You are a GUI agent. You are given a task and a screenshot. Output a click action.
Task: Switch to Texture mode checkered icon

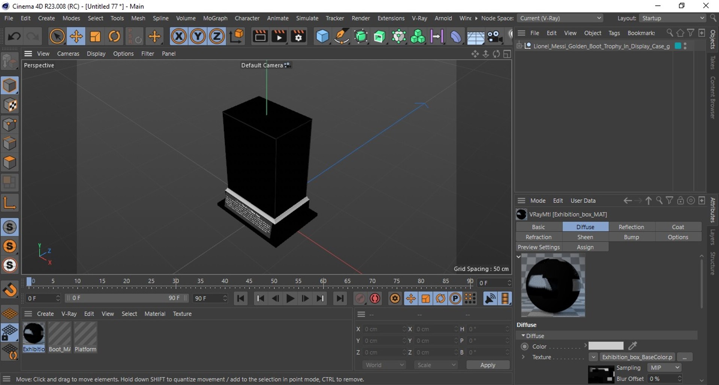pyautogui.click(x=10, y=105)
